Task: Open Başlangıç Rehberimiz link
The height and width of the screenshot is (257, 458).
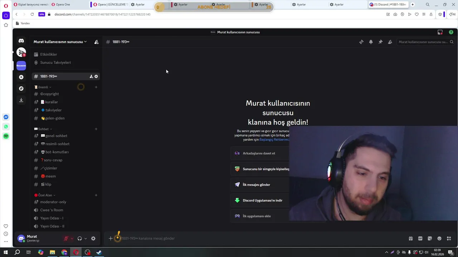Action: 274,140
